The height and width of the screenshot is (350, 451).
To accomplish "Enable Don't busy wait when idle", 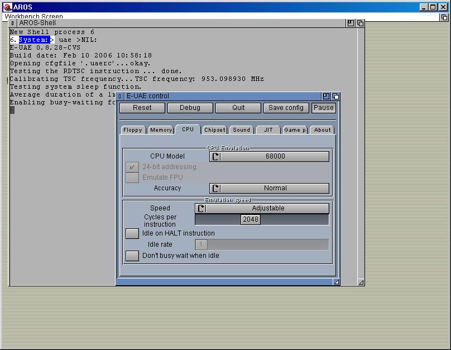I will click(132, 256).
